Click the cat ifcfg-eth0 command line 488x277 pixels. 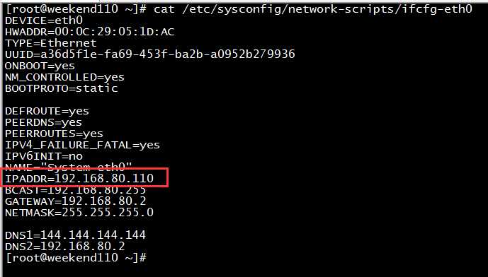(239, 9)
